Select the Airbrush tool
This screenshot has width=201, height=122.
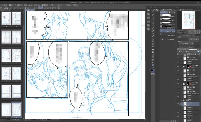153,39
